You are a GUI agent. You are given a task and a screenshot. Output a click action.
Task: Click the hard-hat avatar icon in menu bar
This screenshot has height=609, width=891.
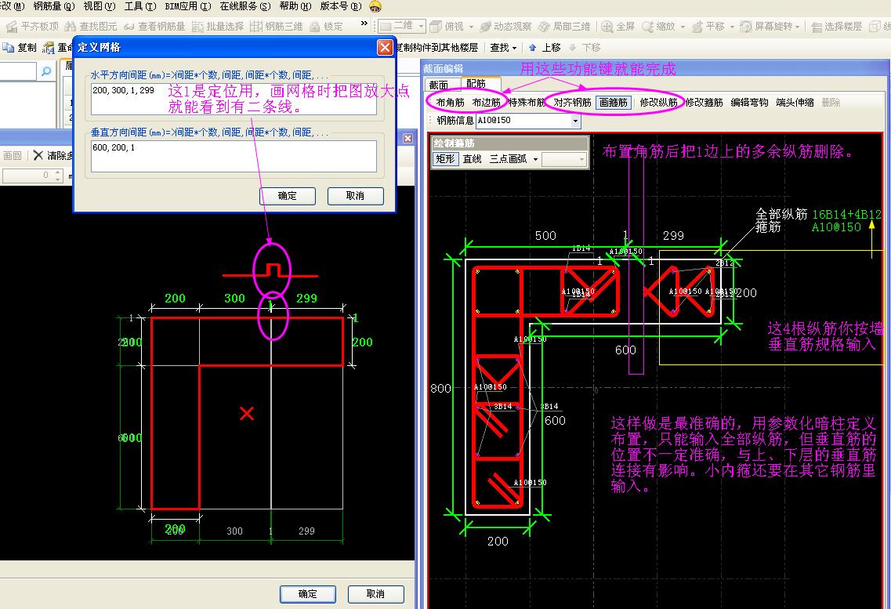[375, 6]
